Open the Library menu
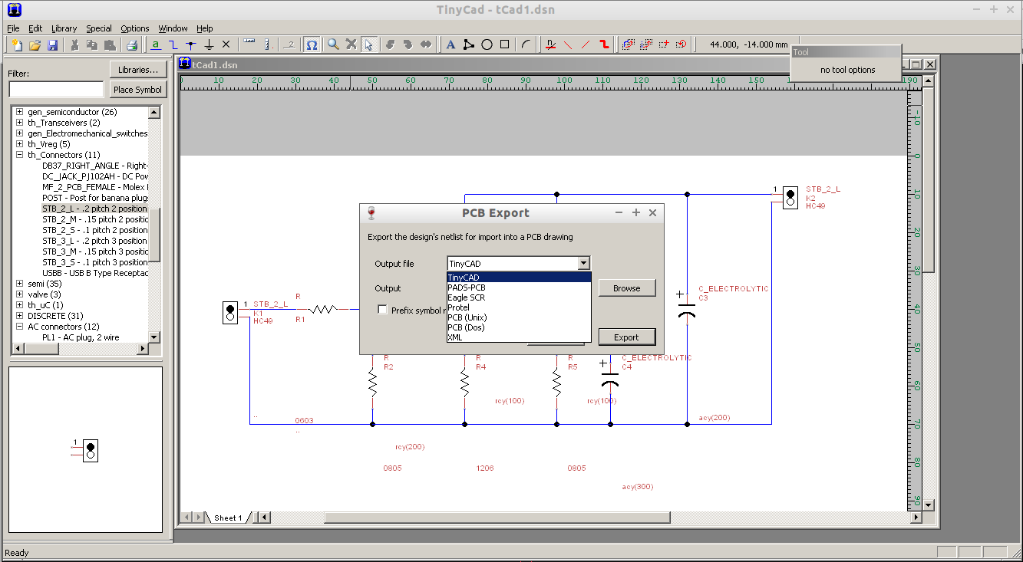This screenshot has width=1023, height=562. click(64, 28)
